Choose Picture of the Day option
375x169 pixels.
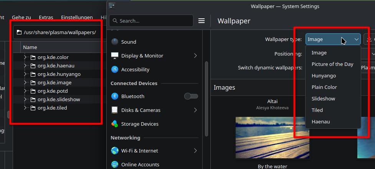pos(332,64)
